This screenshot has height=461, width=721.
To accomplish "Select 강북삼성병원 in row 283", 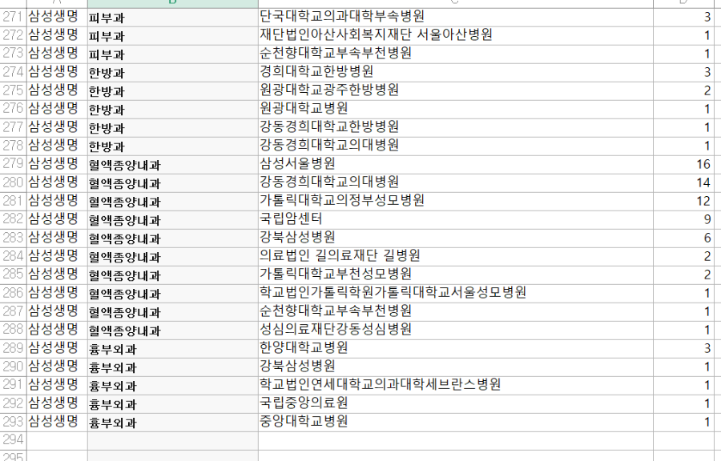I will coord(455,238).
